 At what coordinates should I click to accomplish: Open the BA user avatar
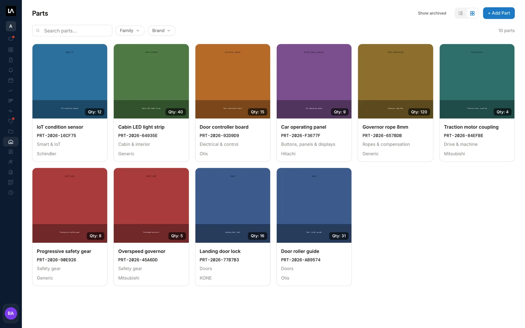tap(11, 313)
